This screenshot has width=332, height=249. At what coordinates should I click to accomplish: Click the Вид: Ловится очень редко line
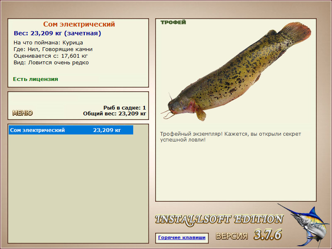pyautogui.click(x=51, y=63)
